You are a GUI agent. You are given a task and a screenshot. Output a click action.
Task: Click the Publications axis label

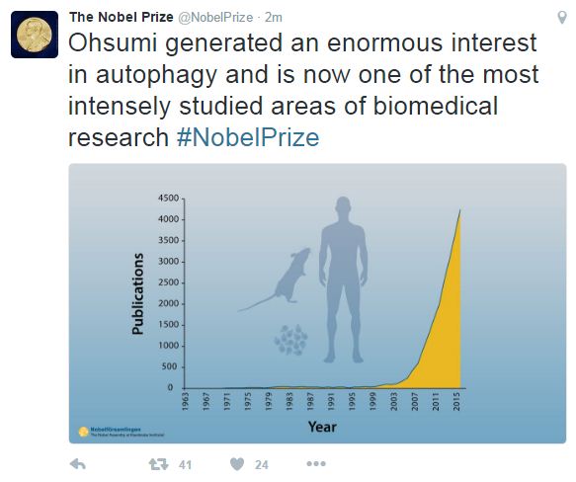[137, 293]
